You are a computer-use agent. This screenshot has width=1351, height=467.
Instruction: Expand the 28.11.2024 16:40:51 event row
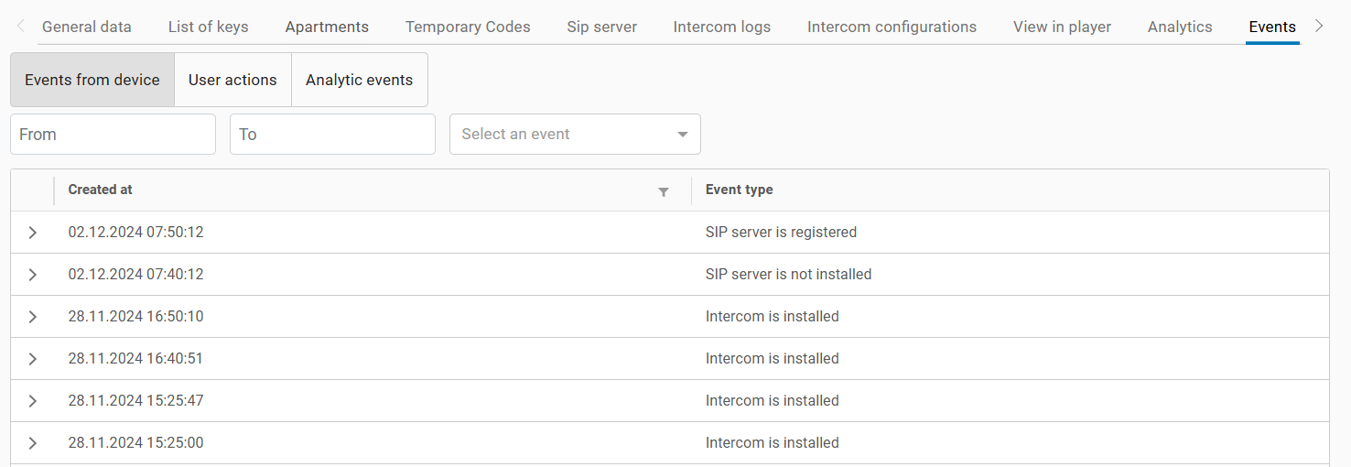[33, 359]
